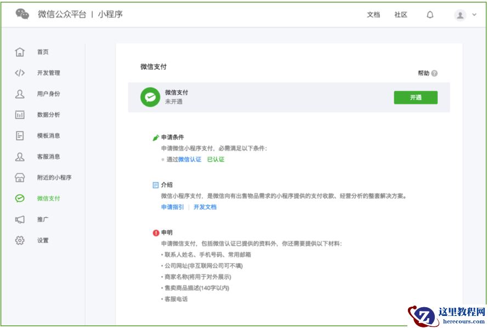Open the 开发文档 link
488x328 pixels.
[205, 207]
